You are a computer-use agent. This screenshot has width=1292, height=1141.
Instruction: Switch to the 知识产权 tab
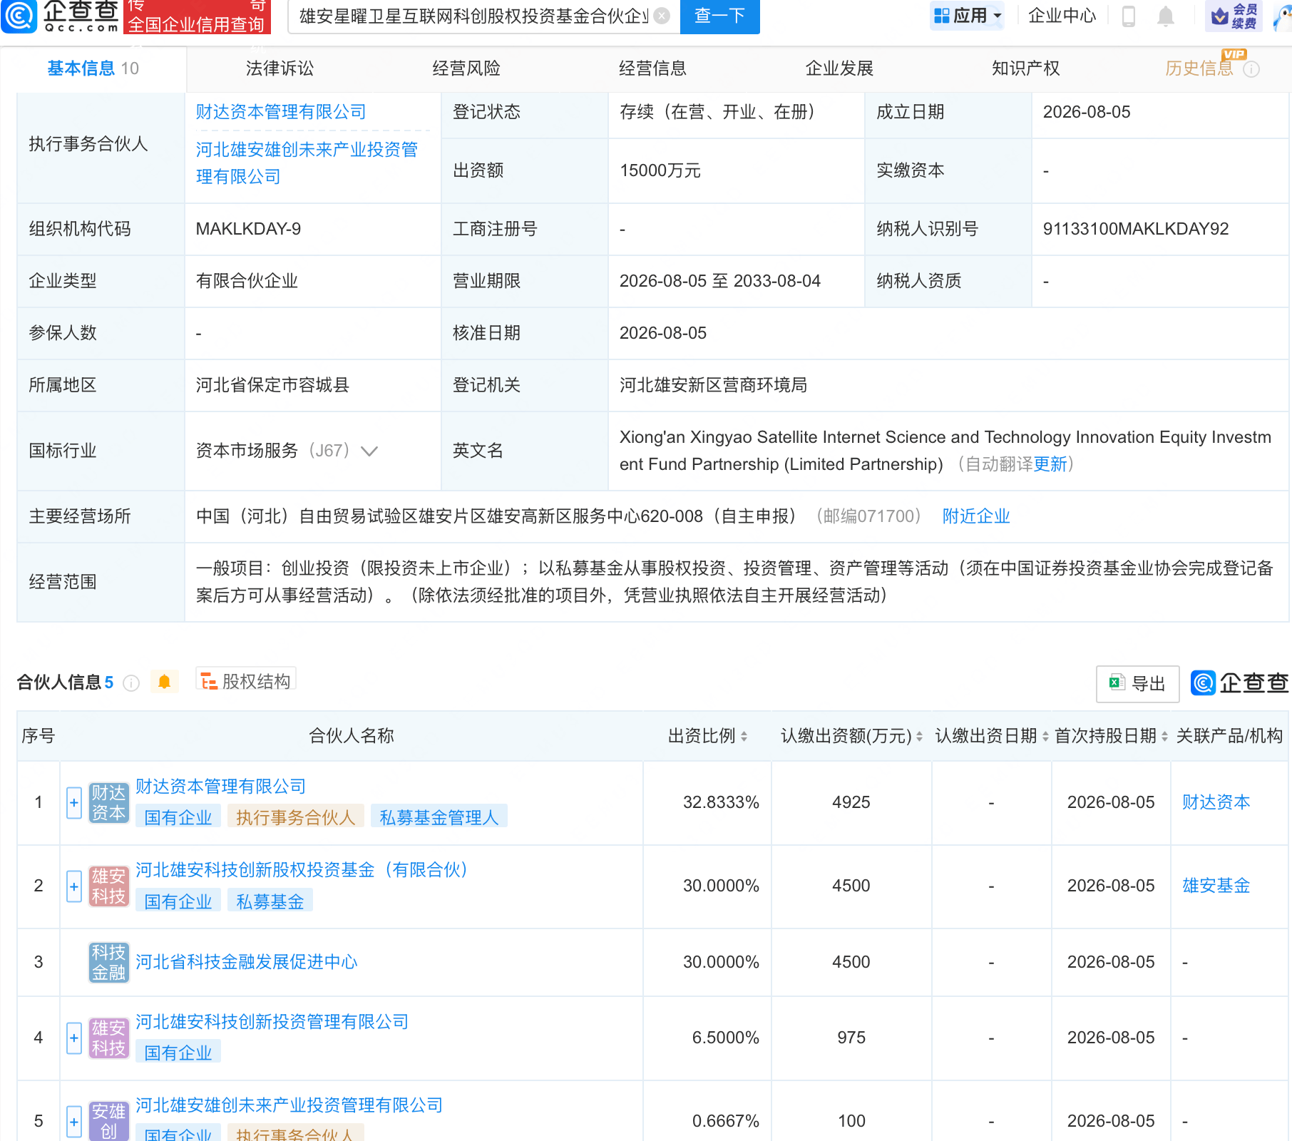(x=1025, y=68)
